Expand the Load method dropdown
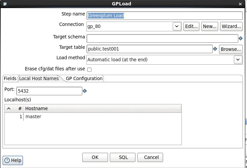Image resolution: width=247 pixels, height=168 pixels. tap(238, 60)
